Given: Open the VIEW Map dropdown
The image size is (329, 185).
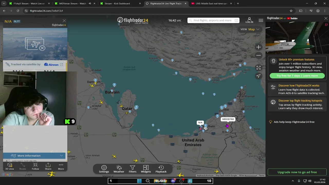Looking at the screenshot, I should [250, 29].
